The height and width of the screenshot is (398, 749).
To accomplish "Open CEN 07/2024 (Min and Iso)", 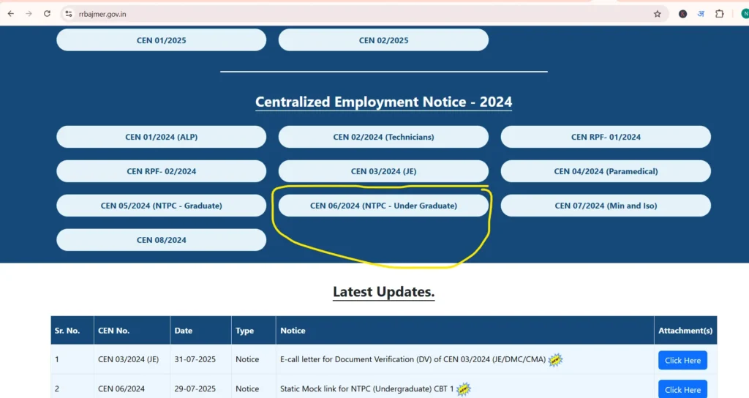I will coord(606,206).
